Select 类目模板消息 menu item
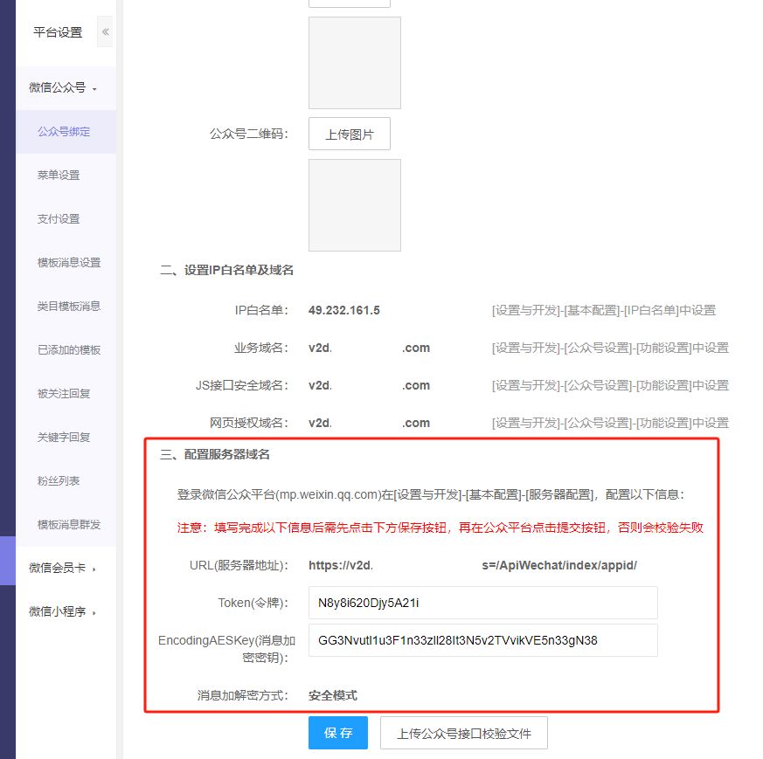This screenshot has width=763, height=759. (x=69, y=307)
